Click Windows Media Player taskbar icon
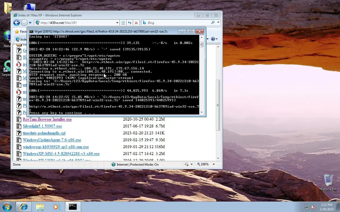This screenshot has width=340, height=212. click(56, 207)
